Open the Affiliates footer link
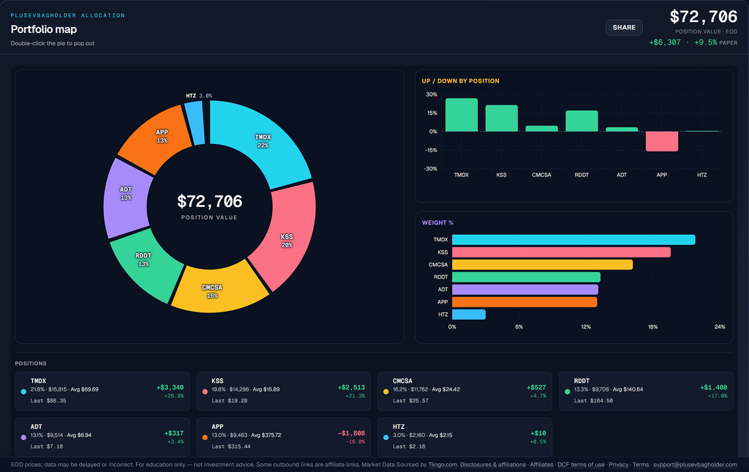The height and width of the screenshot is (472, 749). tap(541, 465)
